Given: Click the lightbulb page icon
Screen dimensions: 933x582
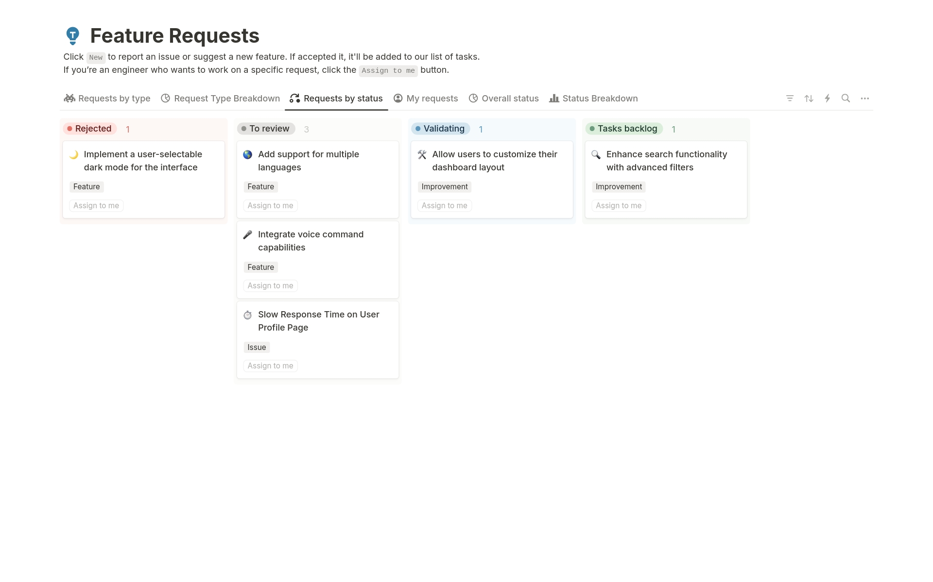Looking at the screenshot, I should tap(73, 36).
